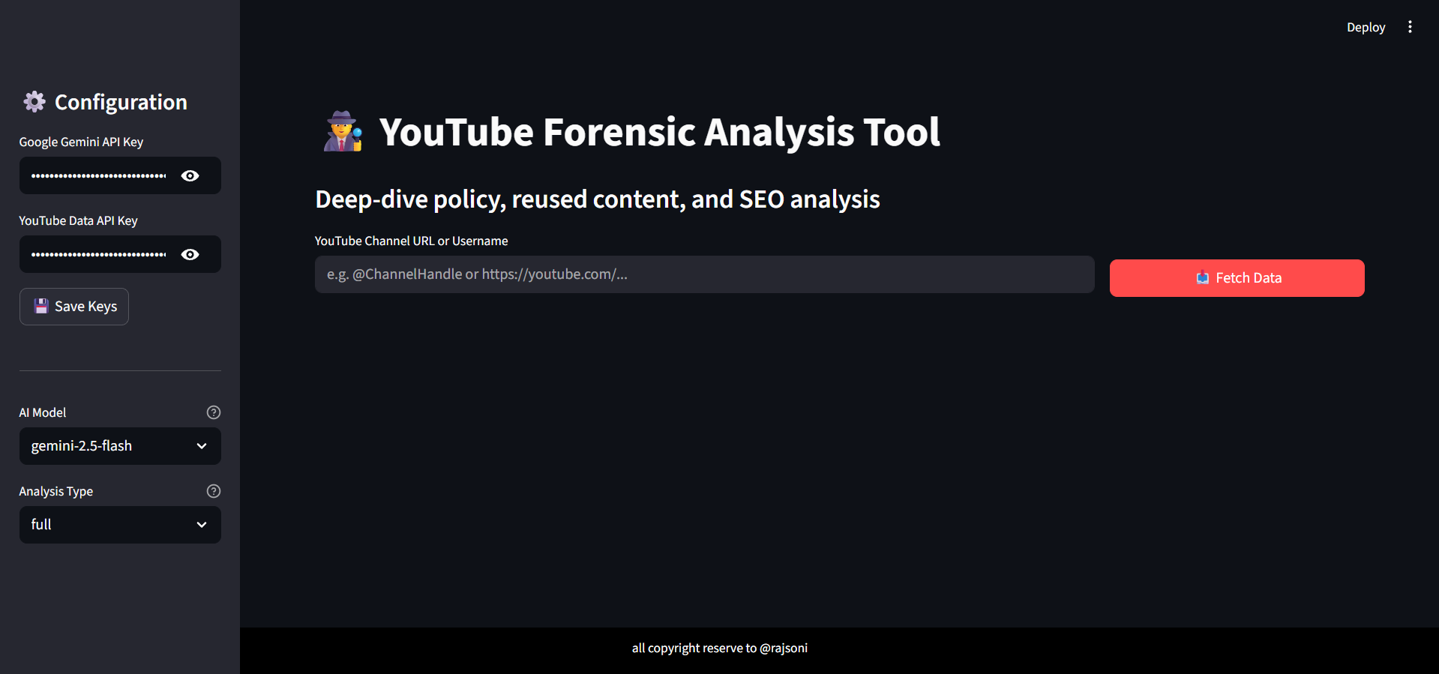Expand the AI Model gemini-2.5-flash dropdown

(x=112, y=446)
